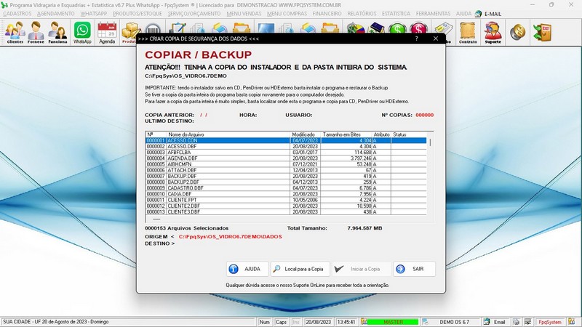Click the Exit door icon
Image resolution: width=582 pixels, height=327 pixels.
coord(542,32)
